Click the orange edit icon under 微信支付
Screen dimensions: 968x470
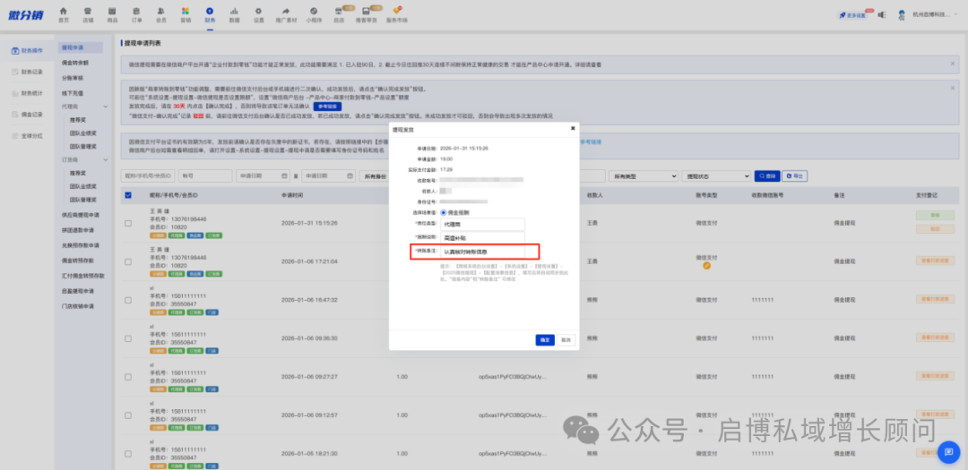pyautogui.click(x=707, y=266)
